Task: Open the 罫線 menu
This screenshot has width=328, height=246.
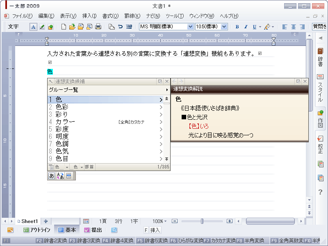Action: click(132, 16)
